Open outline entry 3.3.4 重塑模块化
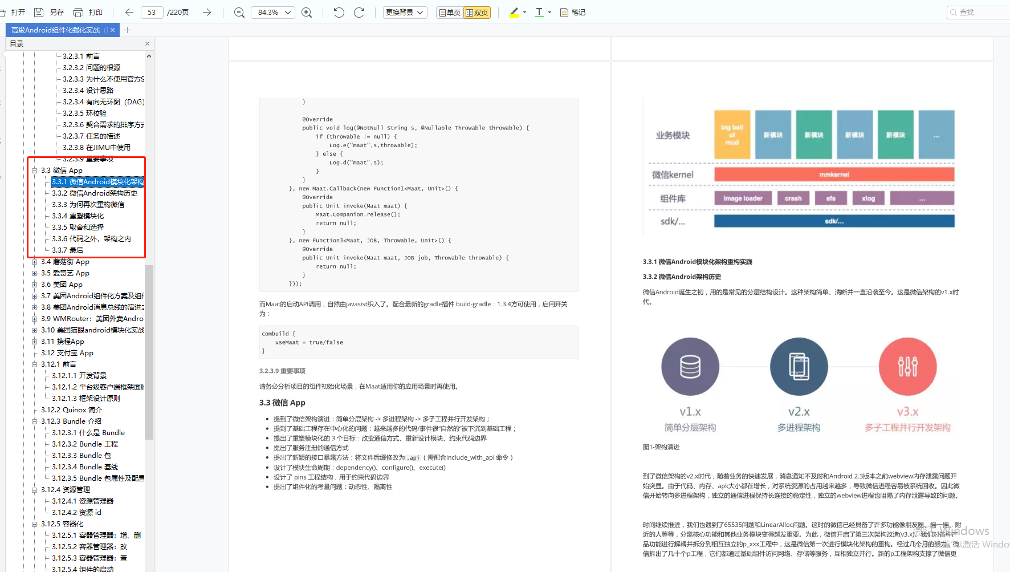 [78, 216]
